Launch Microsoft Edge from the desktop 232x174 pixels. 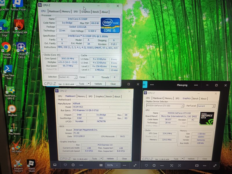click(4, 28)
